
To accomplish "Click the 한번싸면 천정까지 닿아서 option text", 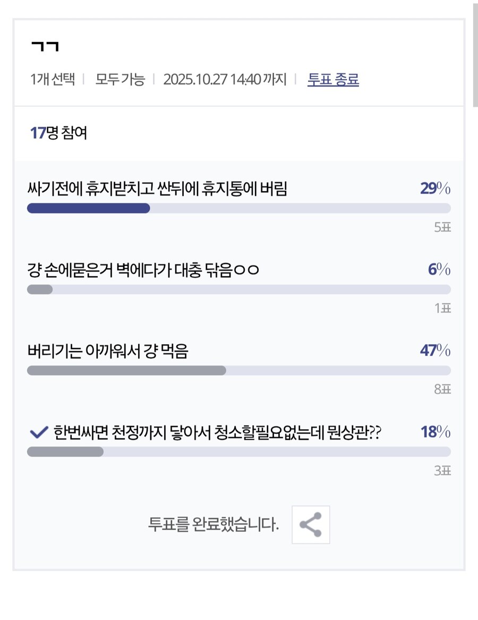I will (x=217, y=432).
